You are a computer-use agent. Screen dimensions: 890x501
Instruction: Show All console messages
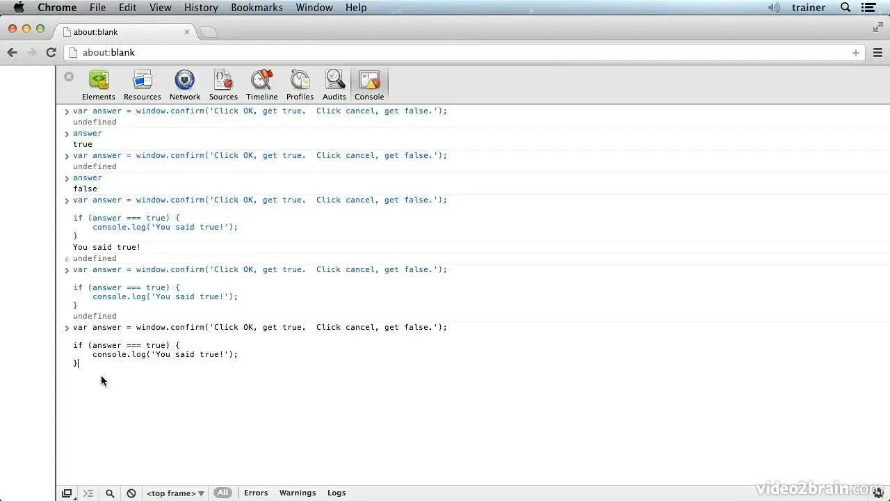222,493
